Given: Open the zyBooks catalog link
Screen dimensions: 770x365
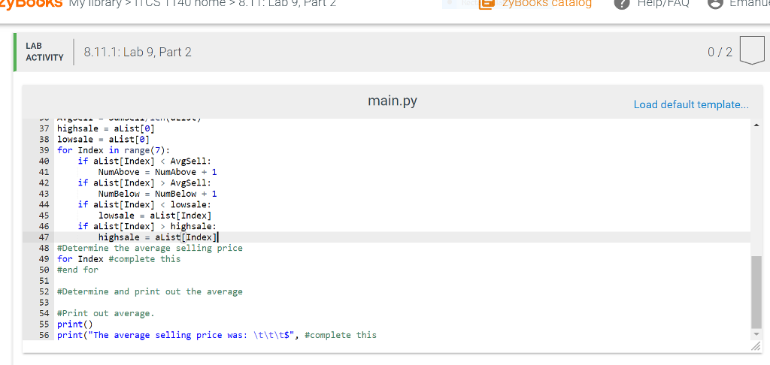Looking at the screenshot, I should 545,4.
